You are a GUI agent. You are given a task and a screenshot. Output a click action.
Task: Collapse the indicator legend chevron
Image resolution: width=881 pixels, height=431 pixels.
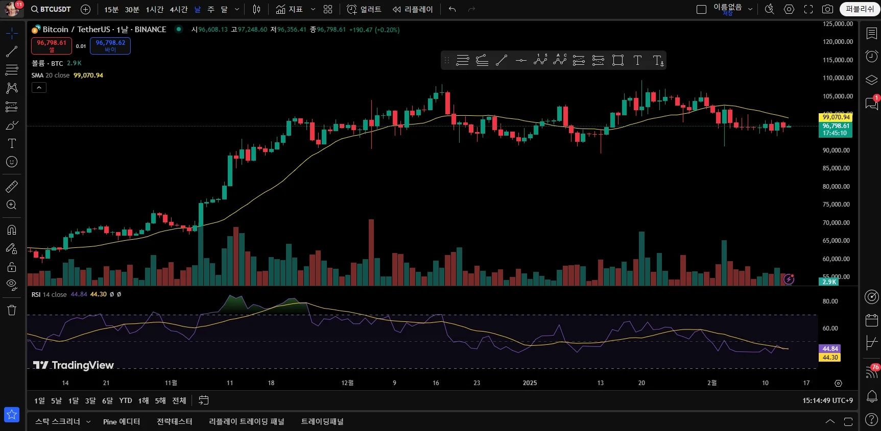[39, 88]
